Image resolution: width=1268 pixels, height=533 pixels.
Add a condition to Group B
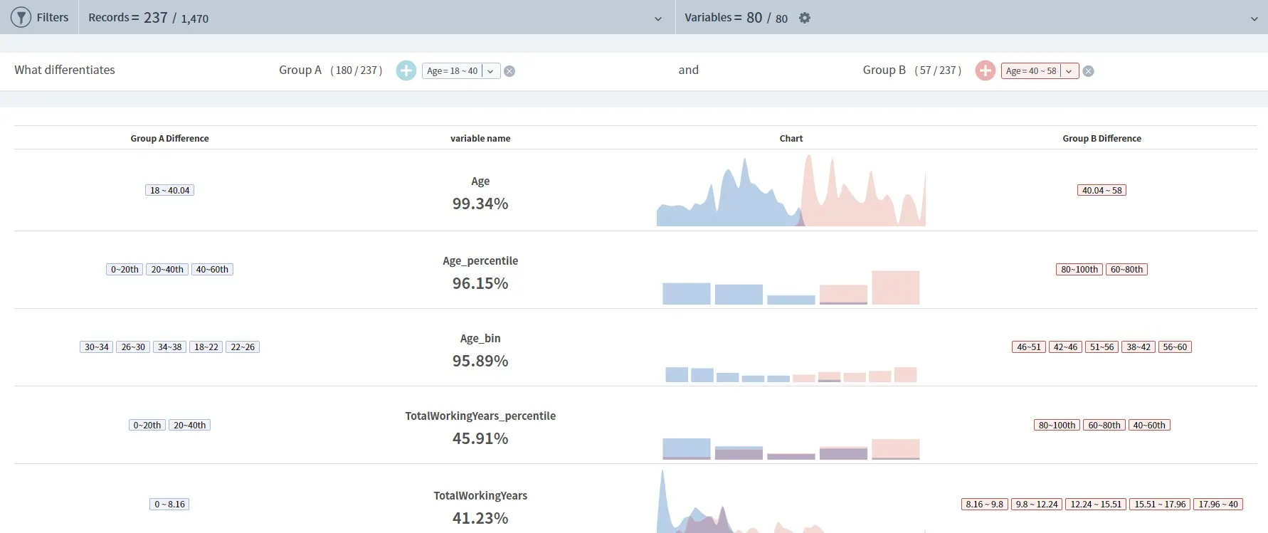(x=986, y=70)
